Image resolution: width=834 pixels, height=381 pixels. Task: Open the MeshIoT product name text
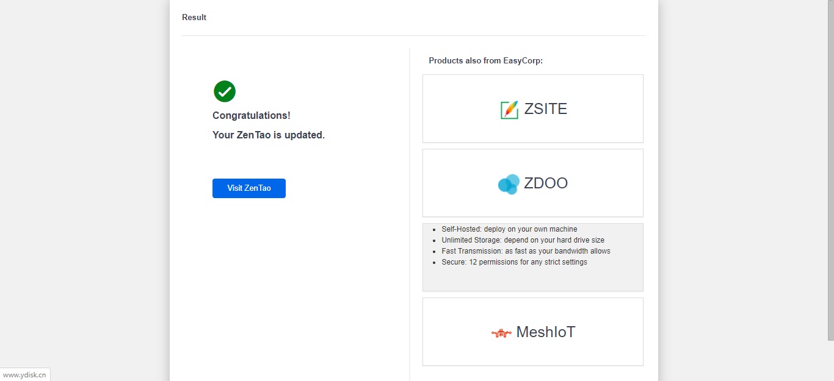546,332
